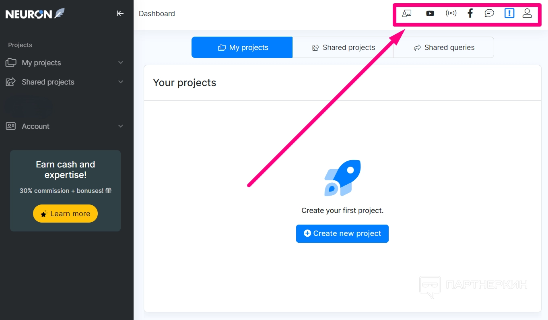
Task: Open the user profile icon
Action: [x=527, y=13]
